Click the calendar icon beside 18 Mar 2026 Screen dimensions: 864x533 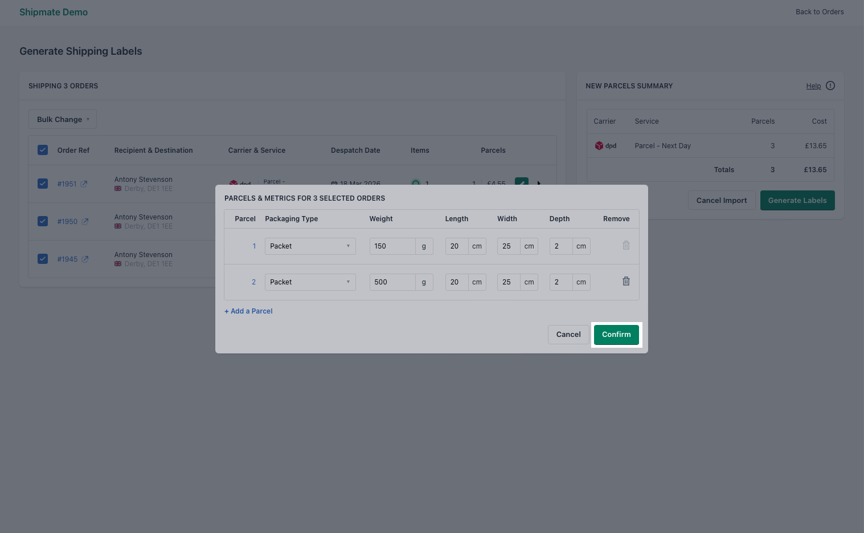click(x=335, y=184)
